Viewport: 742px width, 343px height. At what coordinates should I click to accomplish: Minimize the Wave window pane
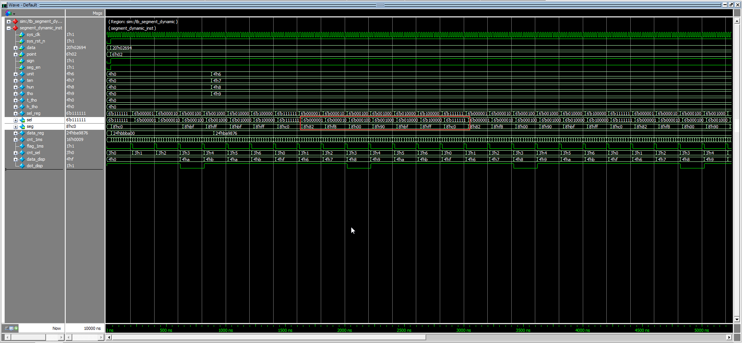(x=725, y=5)
